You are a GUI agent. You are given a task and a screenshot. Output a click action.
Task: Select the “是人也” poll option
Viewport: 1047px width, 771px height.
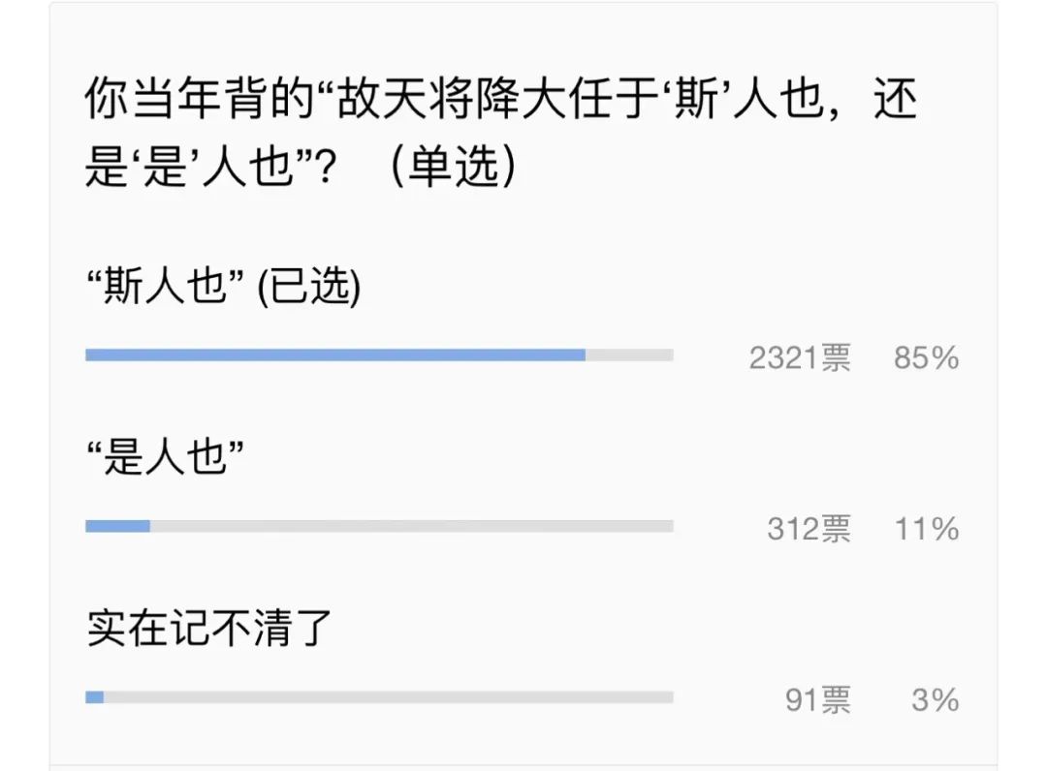(x=164, y=457)
